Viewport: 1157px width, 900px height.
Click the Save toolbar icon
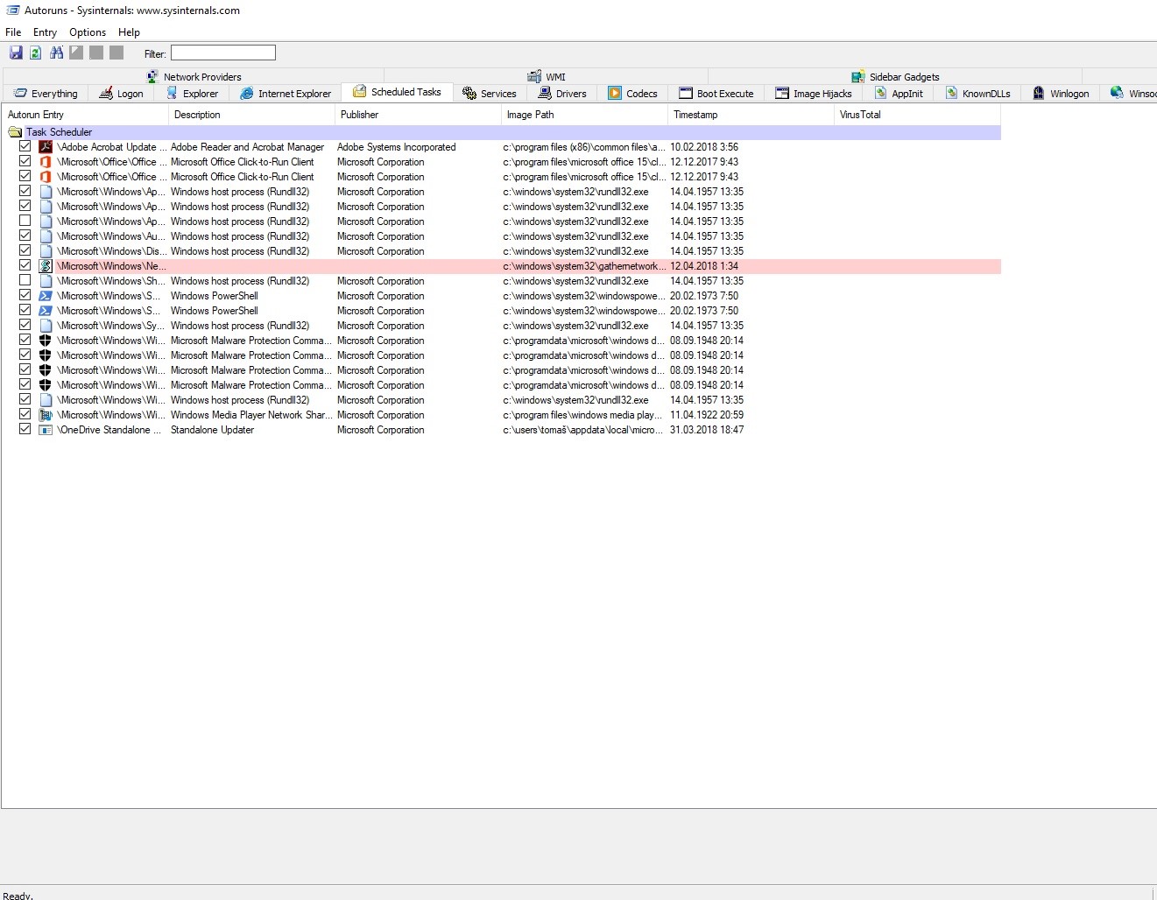tap(16, 53)
